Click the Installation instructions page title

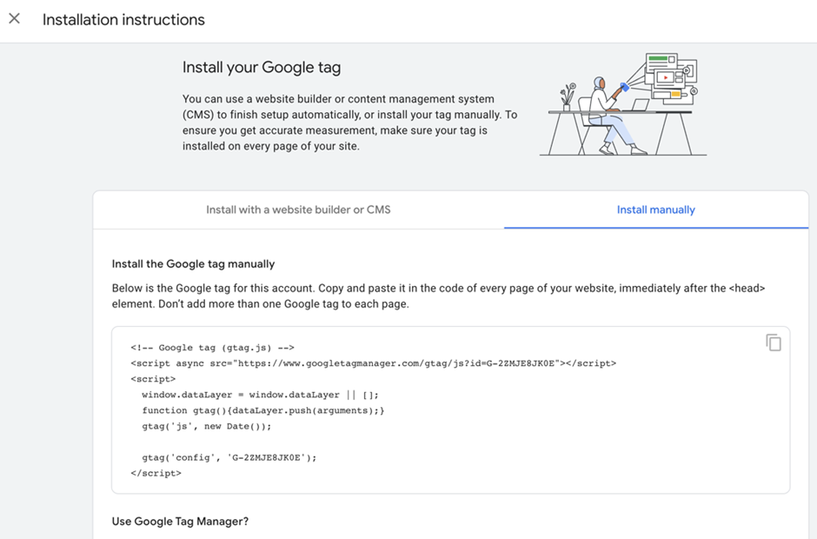point(123,19)
